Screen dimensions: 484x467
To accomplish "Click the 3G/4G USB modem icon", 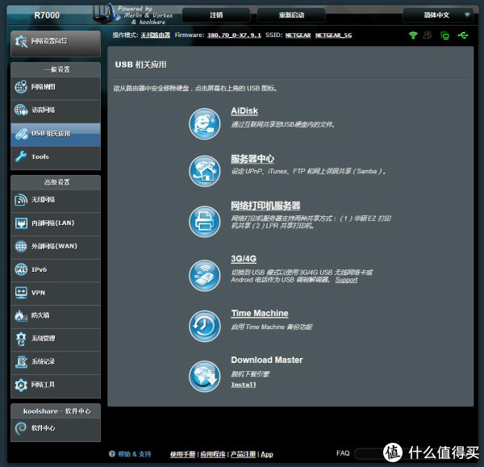I will pos(204,275).
